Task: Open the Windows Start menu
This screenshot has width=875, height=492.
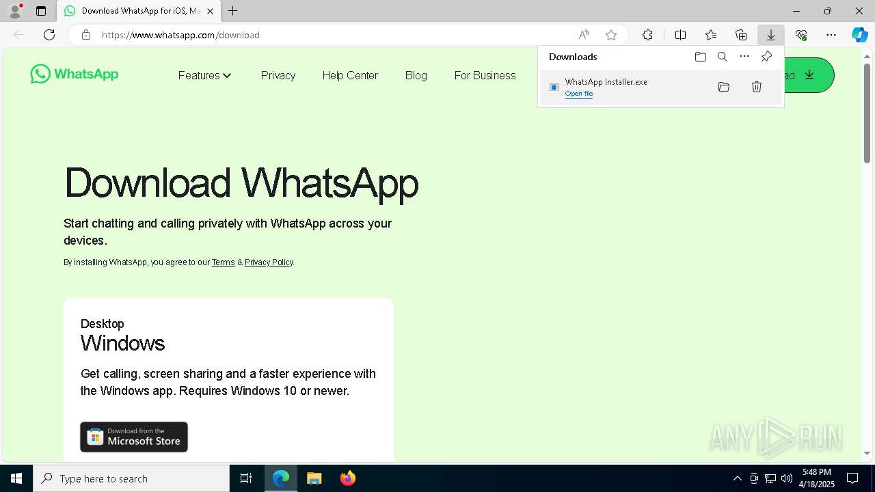Action: (16, 478)
